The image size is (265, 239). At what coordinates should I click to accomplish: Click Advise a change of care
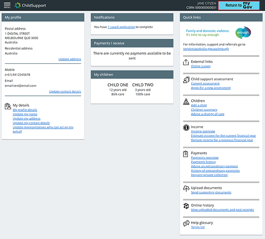coord(208,114)
